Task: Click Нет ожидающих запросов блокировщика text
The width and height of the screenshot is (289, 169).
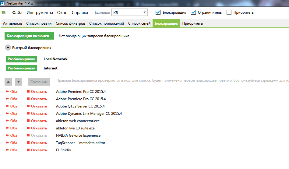Action: 94,36
